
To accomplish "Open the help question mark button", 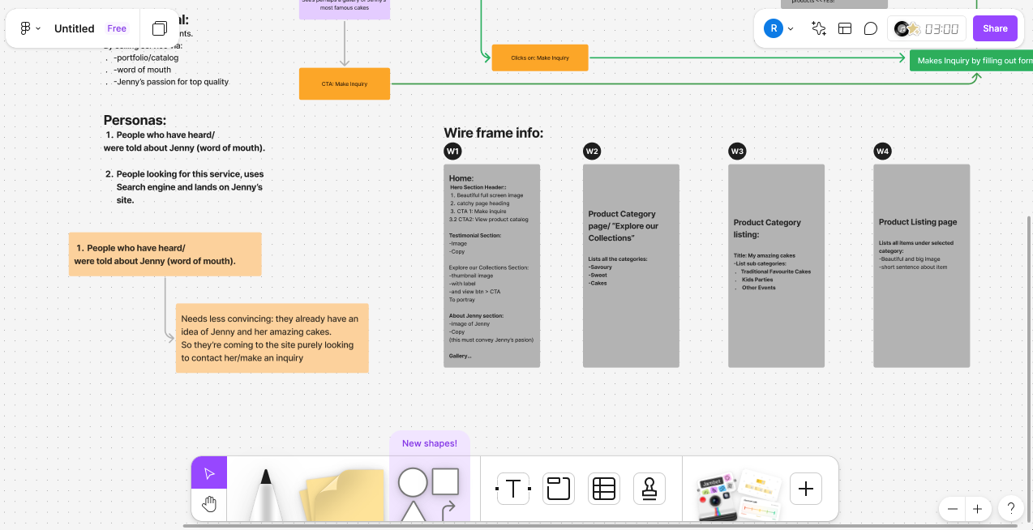I will tap(1010, 509).
